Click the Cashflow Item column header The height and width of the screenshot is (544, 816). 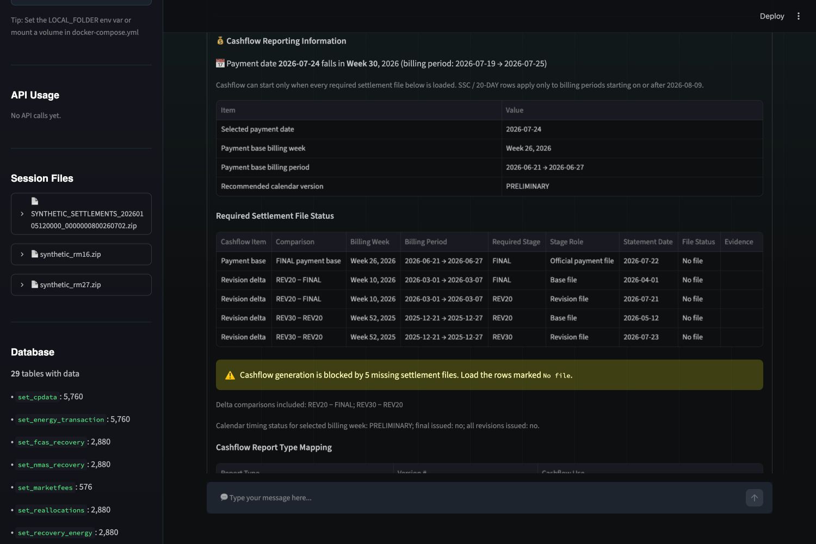point(243,242)
